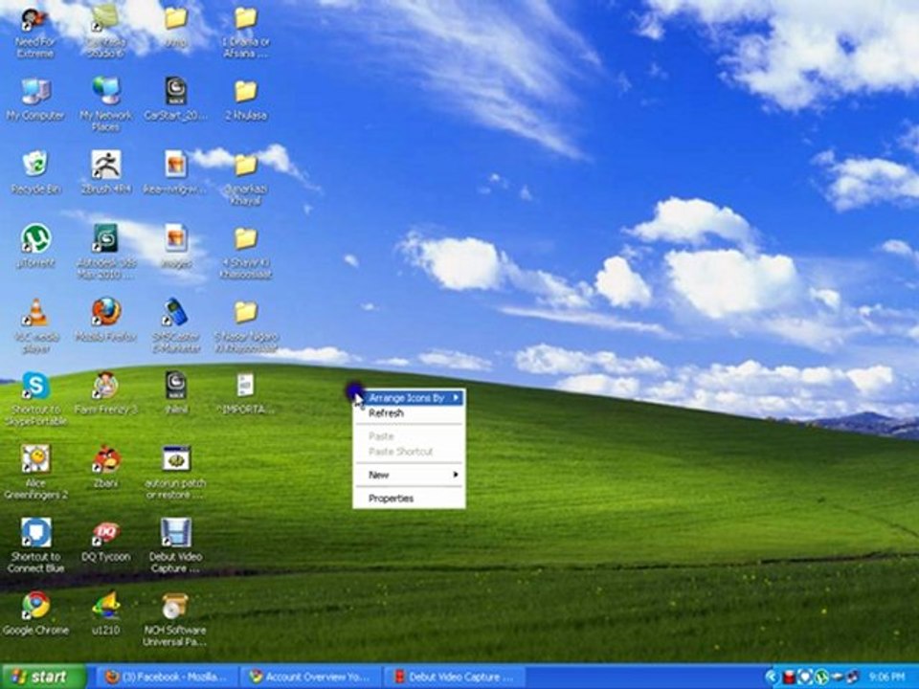Click the system clock in the tray
919x689 pixels.
coord(886,678)
